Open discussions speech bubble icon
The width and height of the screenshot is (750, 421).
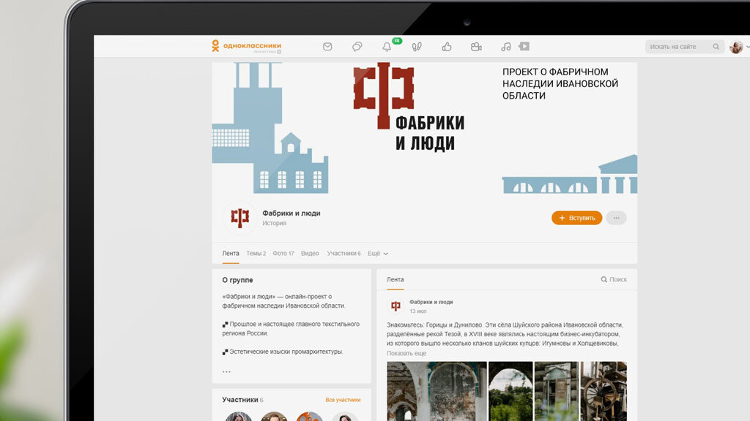click(x=357, y=46)
